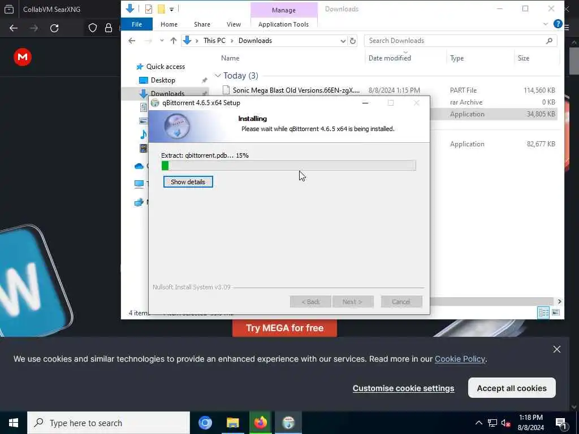Open the Cookie Policy link
This screenshot has height=434, width=579.
point(460,359)
